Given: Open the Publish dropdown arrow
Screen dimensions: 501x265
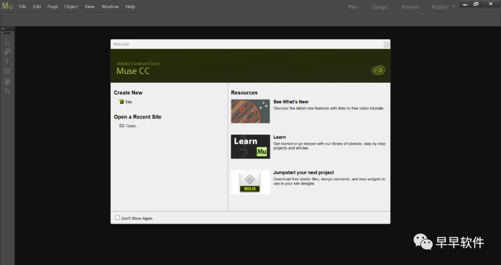Looking at the screenshot, I should pyautogui.click(x=453, y=6).
